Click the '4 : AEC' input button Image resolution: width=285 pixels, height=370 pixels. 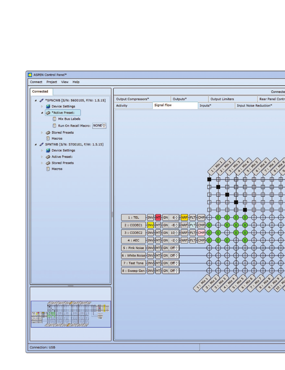[133, 240]
